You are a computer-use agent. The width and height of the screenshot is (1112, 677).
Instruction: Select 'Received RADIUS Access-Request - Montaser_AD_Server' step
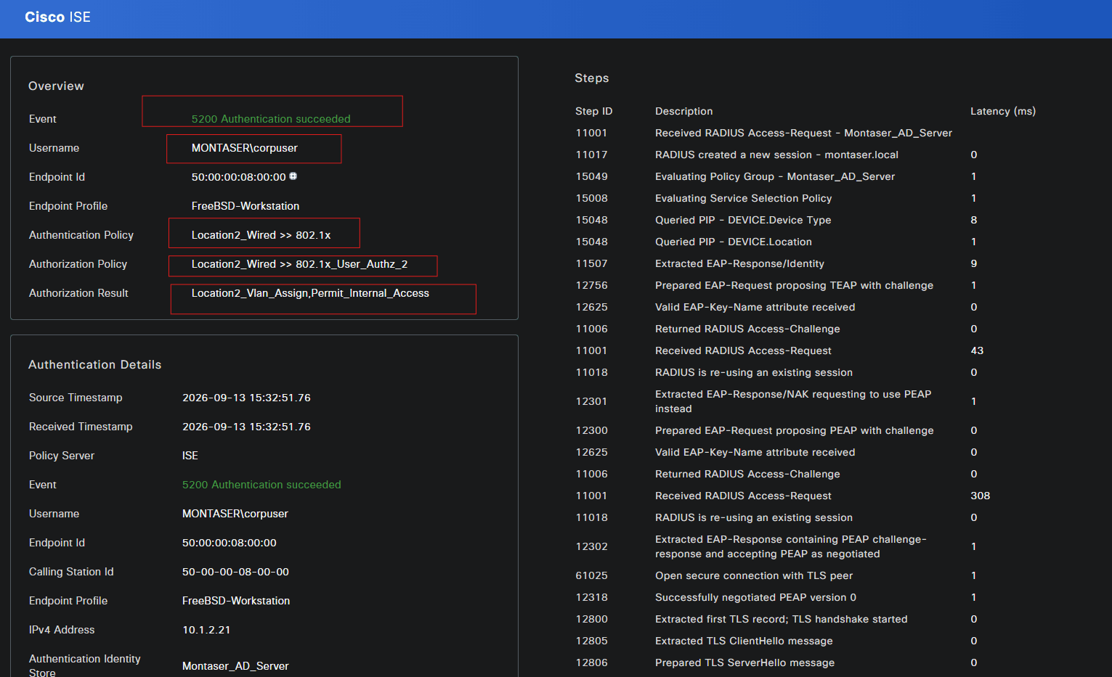pyautogui.click(x=803, y=133)
